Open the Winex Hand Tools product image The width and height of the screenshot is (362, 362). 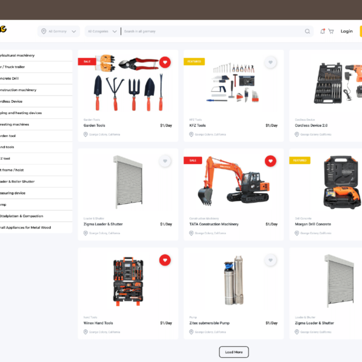tap(128, 281)
